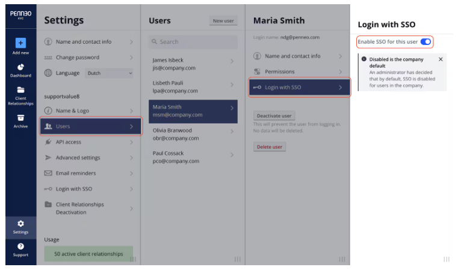Expand chevron on Name & Logo row
The image size is (470, 270).
point(131,110)
